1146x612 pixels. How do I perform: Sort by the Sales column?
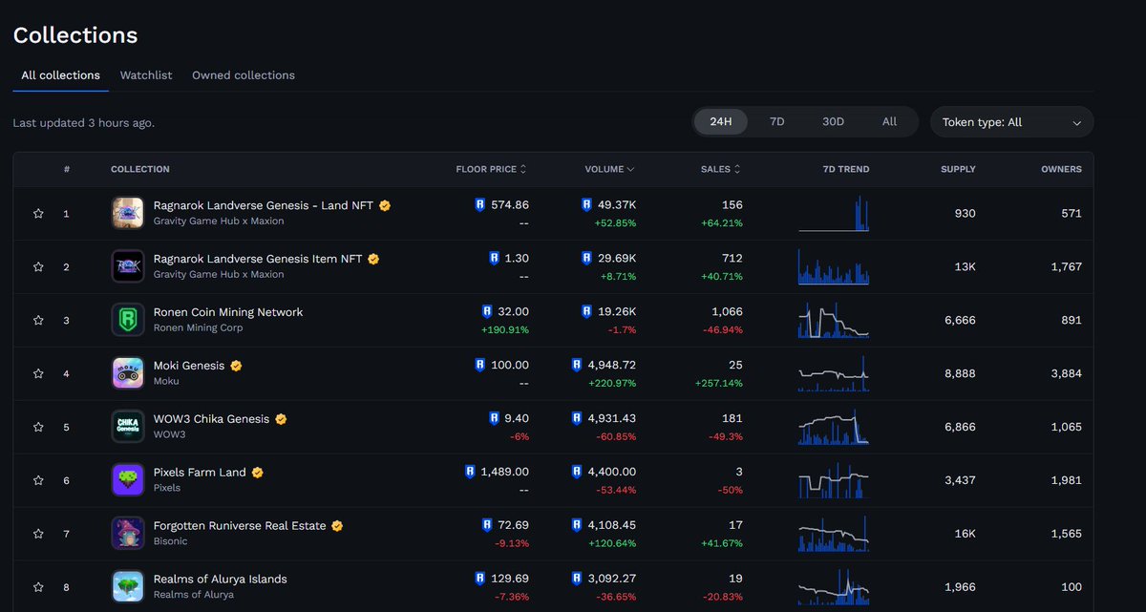click(x=720, y=169)
